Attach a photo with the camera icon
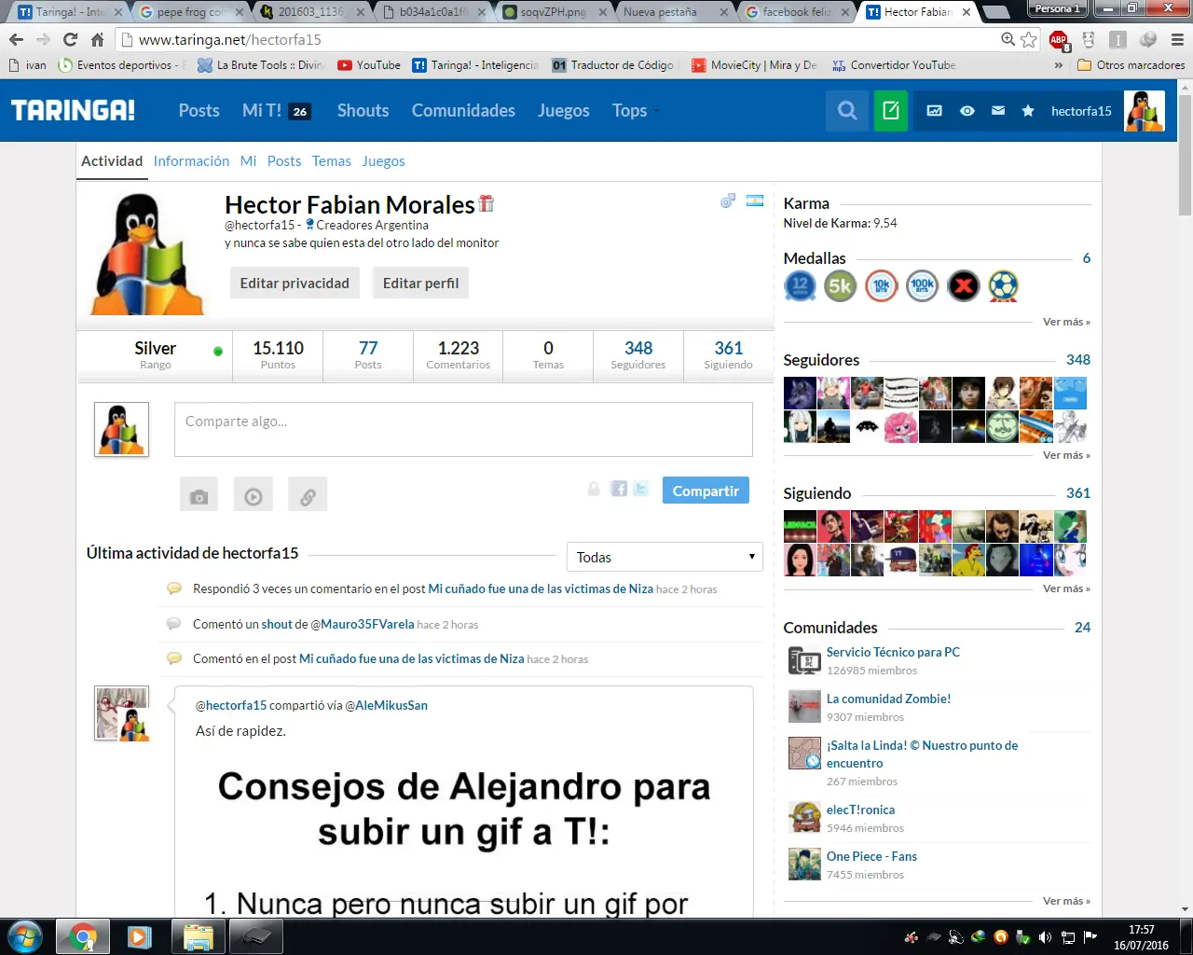Screen dimensions: 1193x955 pos(199,495)
